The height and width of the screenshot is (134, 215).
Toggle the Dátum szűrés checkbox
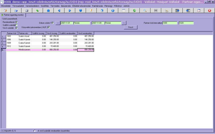[x=53, y=23]
